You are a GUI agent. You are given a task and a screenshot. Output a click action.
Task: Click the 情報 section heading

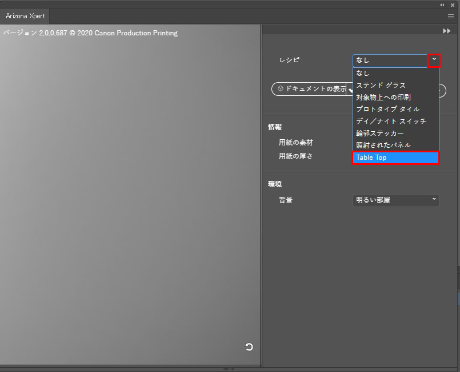275,127
